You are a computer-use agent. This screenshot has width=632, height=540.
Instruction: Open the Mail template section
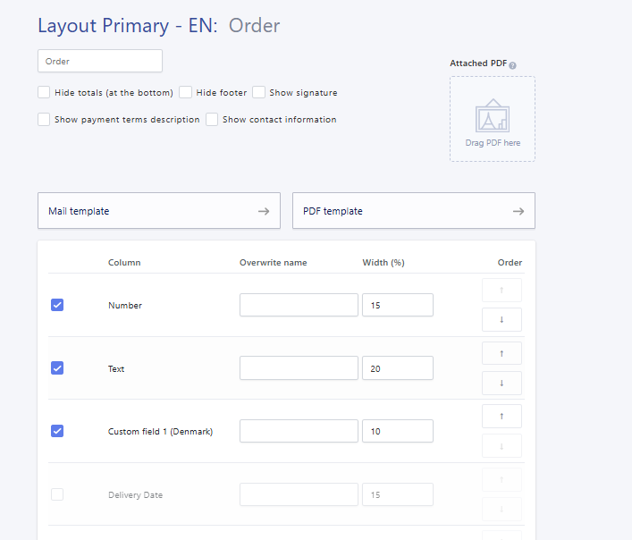(159, 211)
